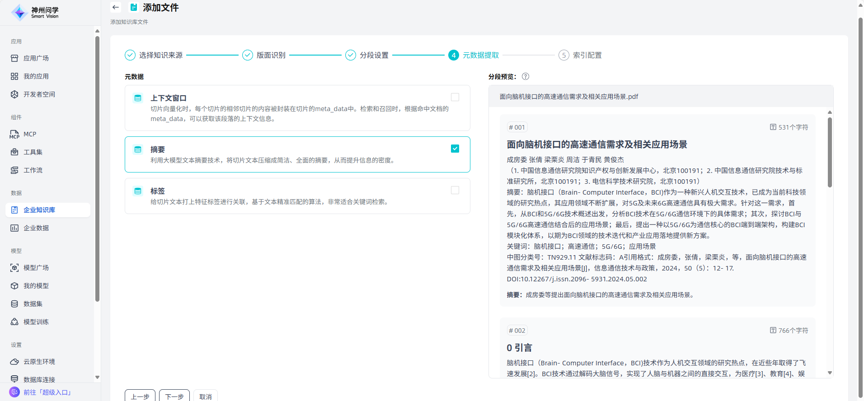Click the 取消 button
864x401 pixels.
[206, 396]
